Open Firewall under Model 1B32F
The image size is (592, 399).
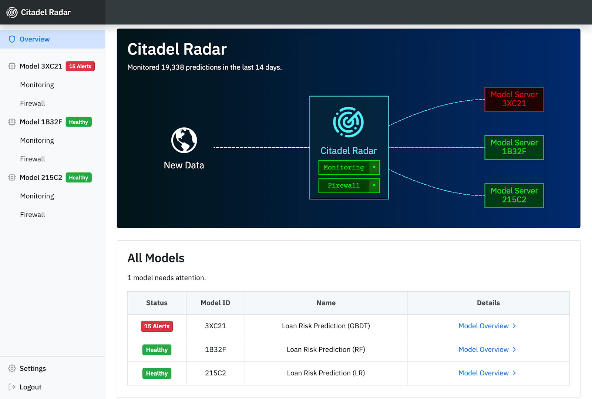click(x=33, y=159)
